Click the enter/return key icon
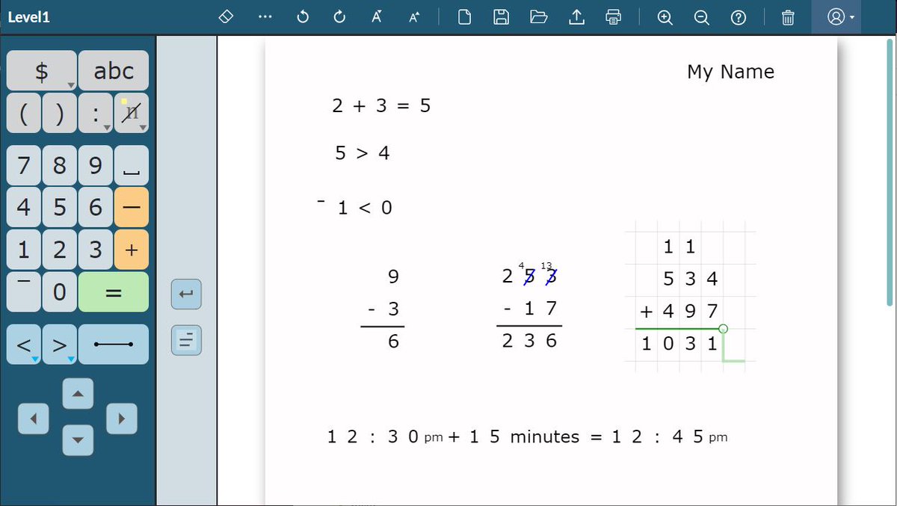 (x=186, y=294)
